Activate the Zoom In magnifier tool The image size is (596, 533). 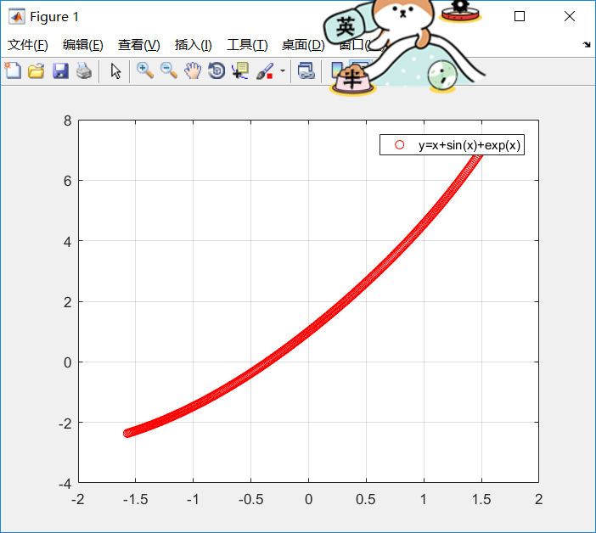(x=145, y=71)
